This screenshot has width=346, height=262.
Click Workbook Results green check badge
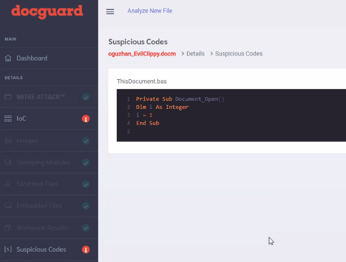pyautogui.click(x=86, y=228)
